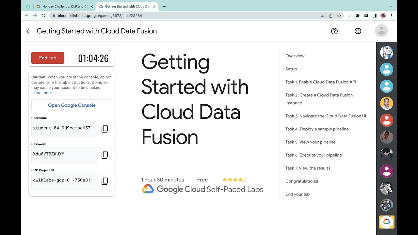
Task: Bookmark this page with the star icon
Action: (339, 16)
